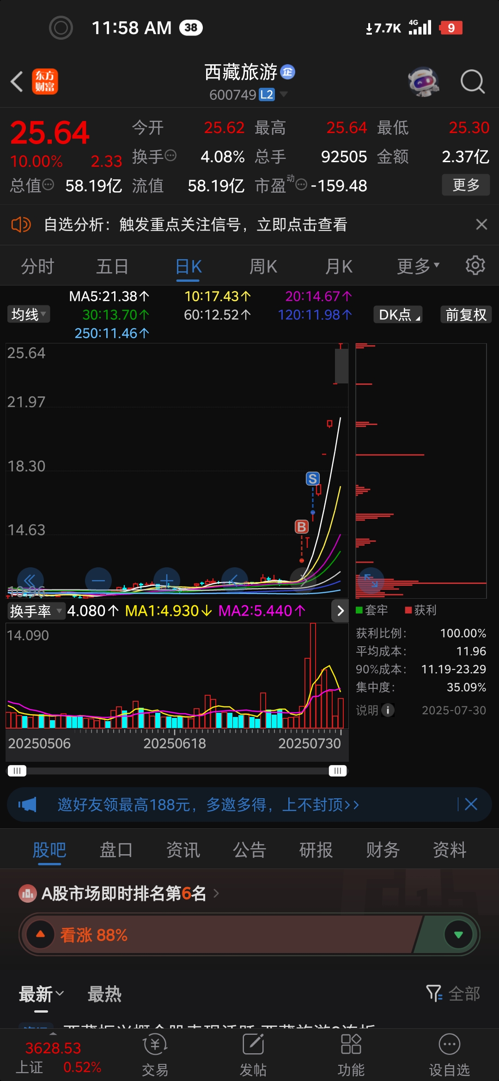Vote bearish with the green down arrow
This screenshot has height=1081, width=499.
coord(458,934)
